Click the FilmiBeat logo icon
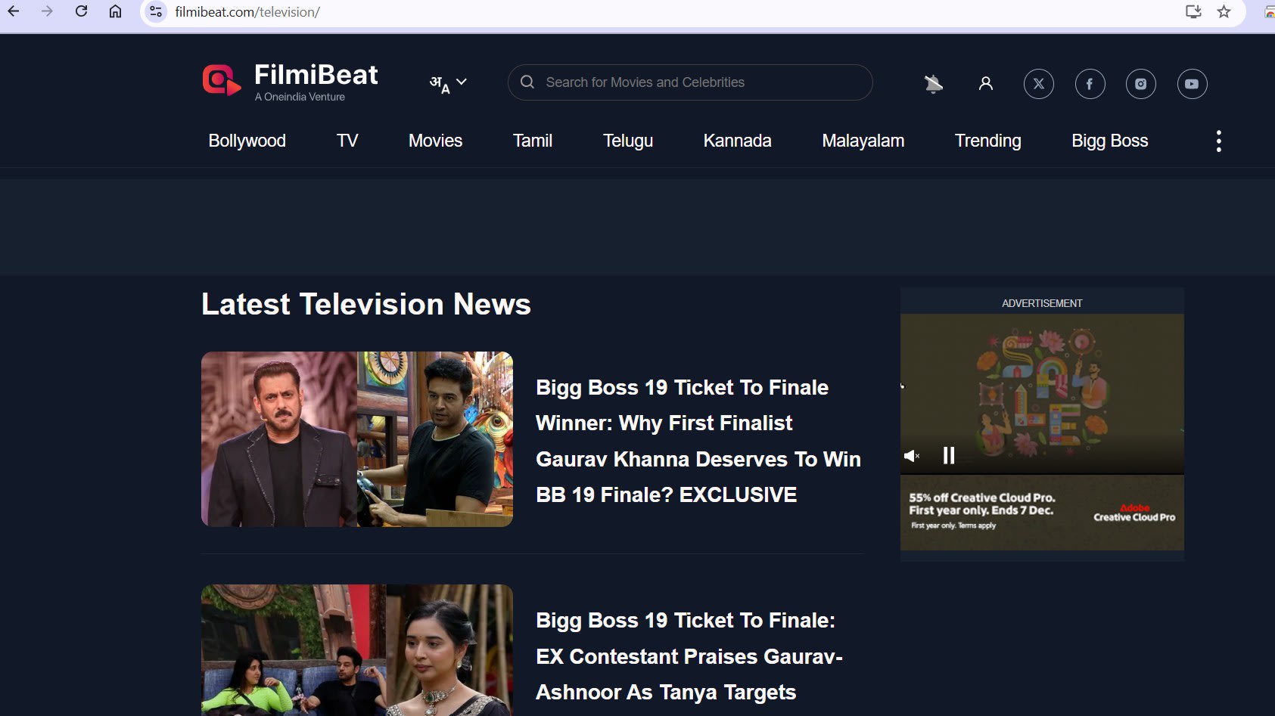 pos(221,80)
